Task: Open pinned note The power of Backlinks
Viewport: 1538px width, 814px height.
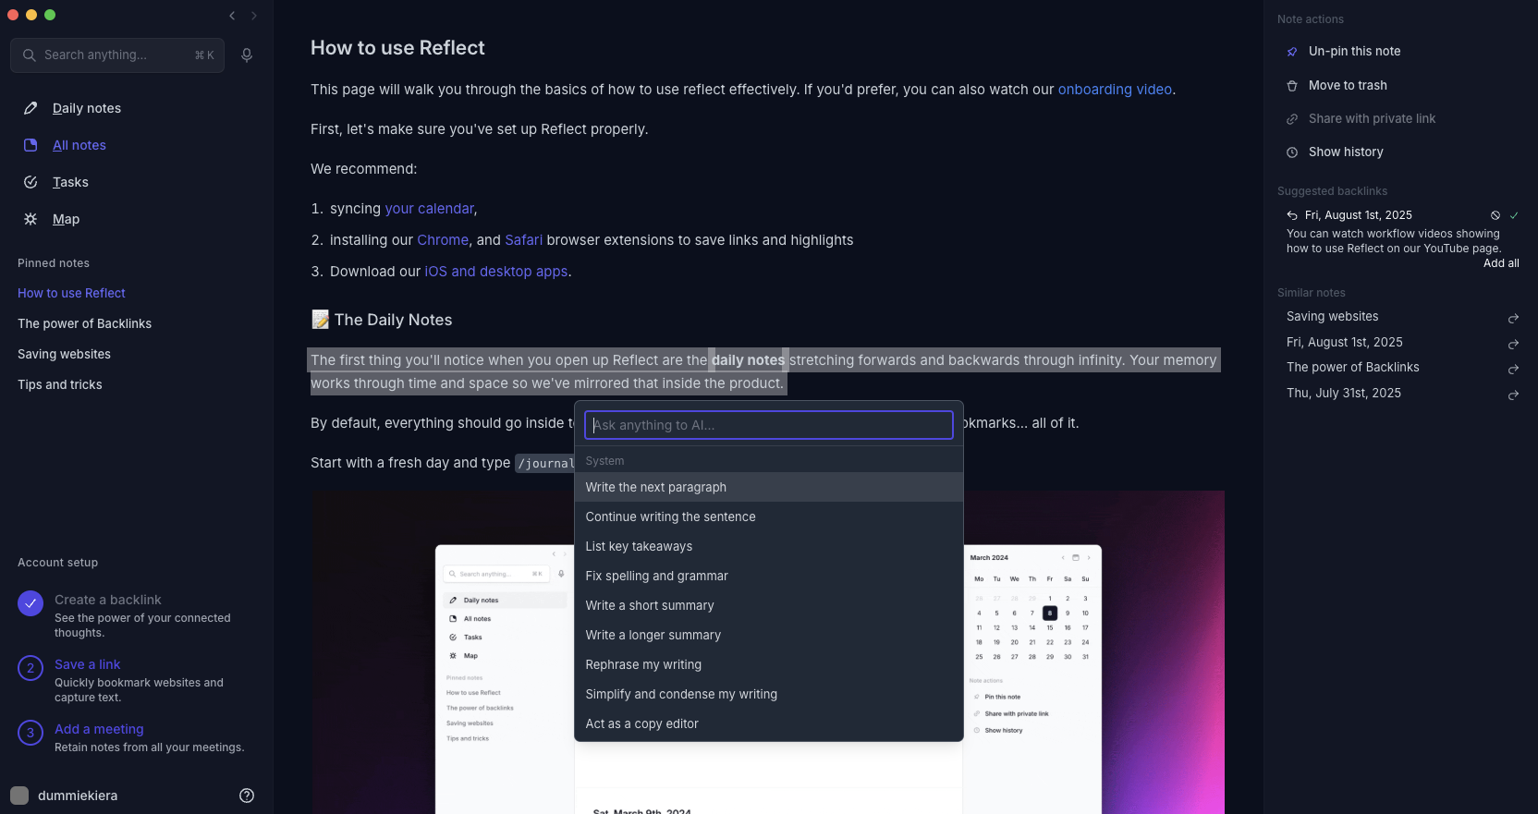Action: pos(84,323)
